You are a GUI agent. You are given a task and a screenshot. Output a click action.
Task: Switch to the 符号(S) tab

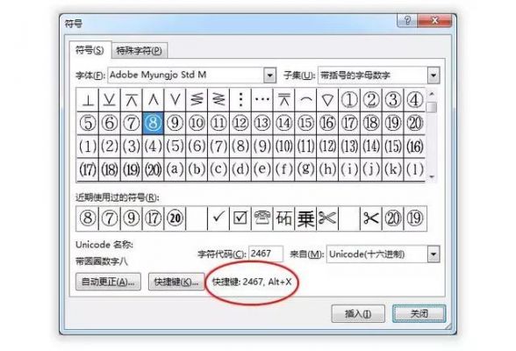click(90, 50)
